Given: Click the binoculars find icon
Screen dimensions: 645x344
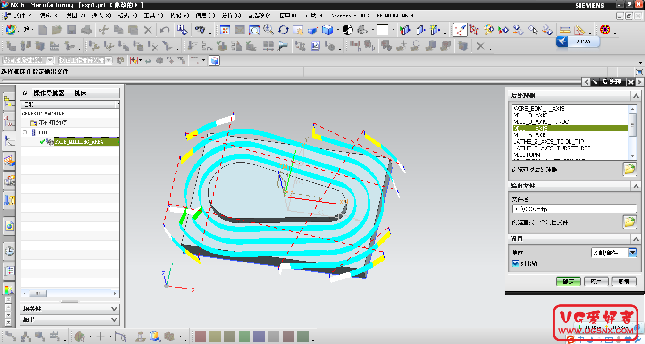Looking at the screenshot, I should 200,30.
